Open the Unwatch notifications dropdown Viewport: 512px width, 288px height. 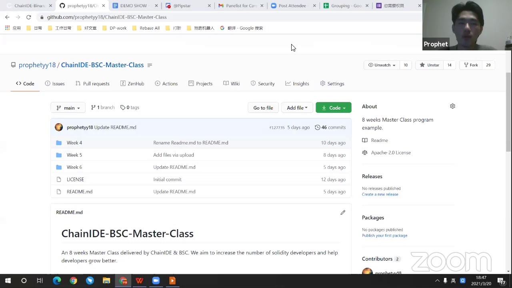pos(382,65)
